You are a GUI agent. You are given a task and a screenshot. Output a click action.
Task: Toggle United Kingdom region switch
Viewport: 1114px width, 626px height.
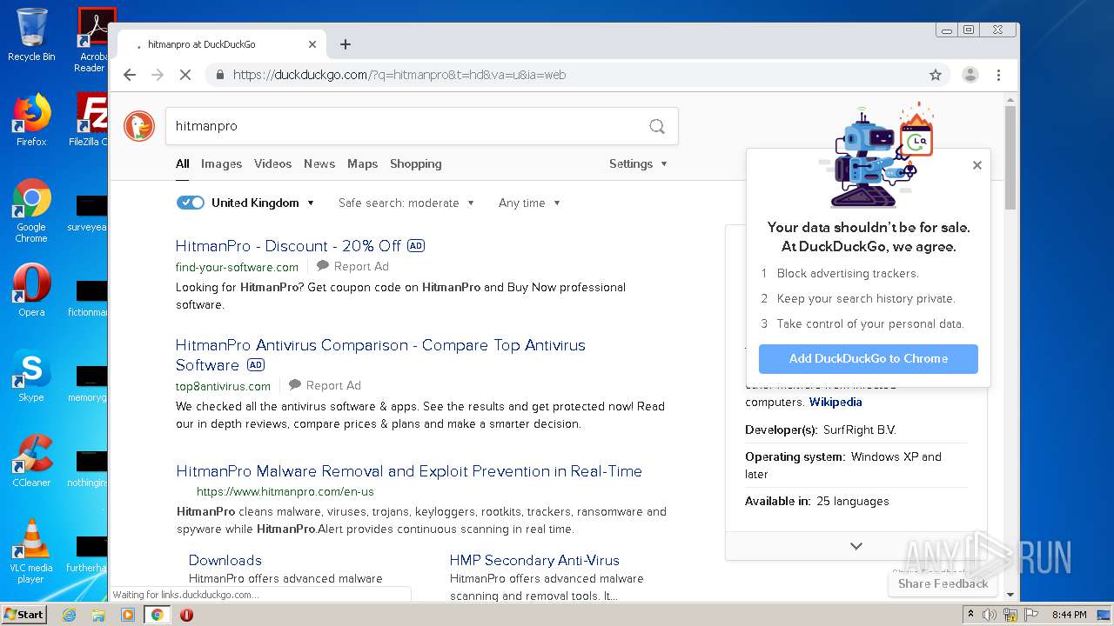191,203
